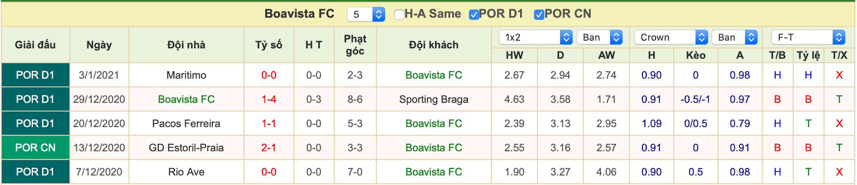Image resolution: width=857 pixels, height=185 pixels.
Task: Uncheck the POR CN filter checkbox
Action: coord(539,15)
